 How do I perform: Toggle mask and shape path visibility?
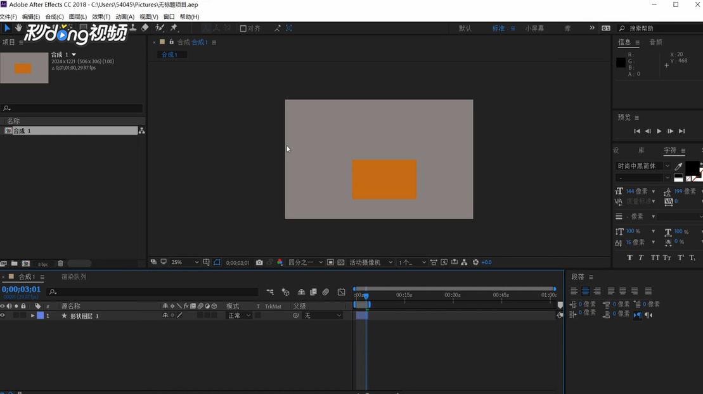pyautogui.click(x=217, y=262)
